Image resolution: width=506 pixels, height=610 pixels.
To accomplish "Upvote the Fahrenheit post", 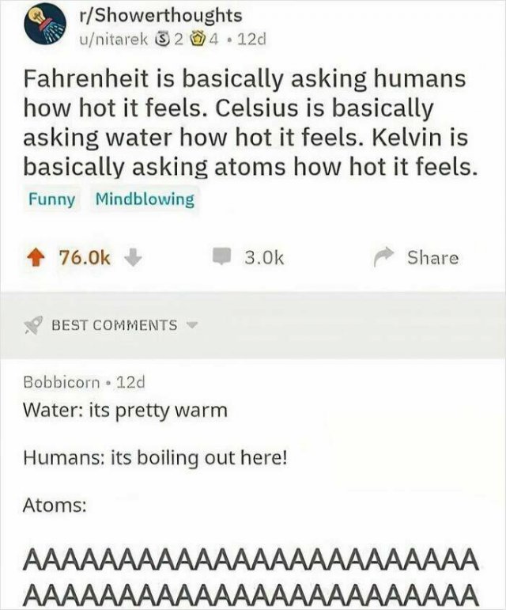I will pos(36,258).
